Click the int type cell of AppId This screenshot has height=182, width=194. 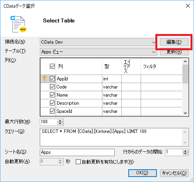[112, 79]
